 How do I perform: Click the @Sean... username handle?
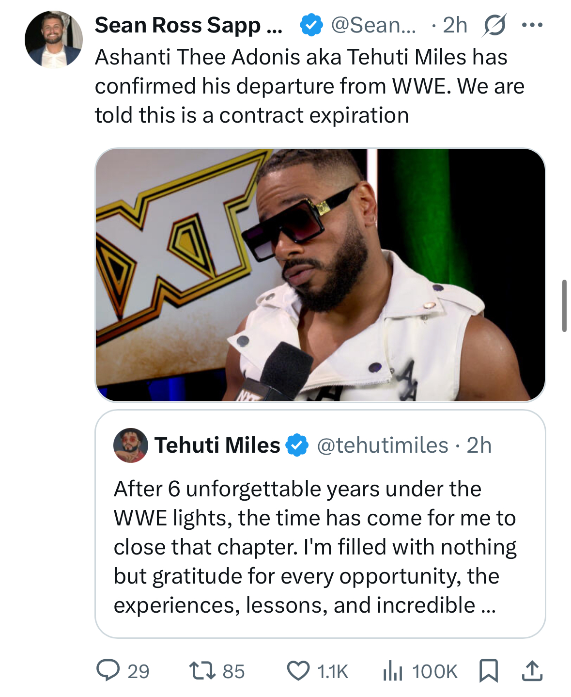click(x=373, y=25)
